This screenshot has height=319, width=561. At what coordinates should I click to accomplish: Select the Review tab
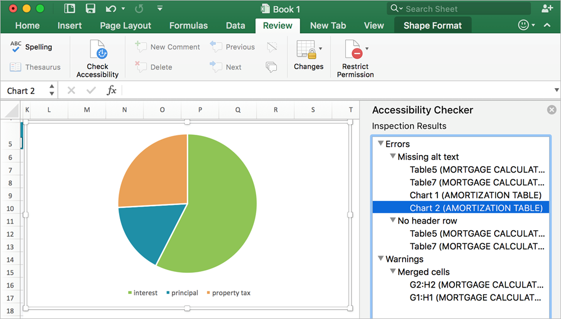(277, 25)
